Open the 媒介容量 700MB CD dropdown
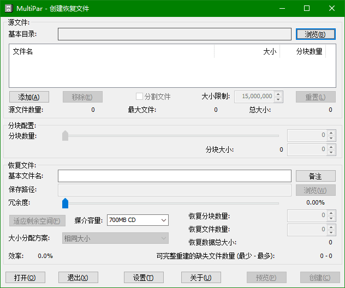Image resolution: width=345 pixels, height=288 pixels. (x=138, y=220)
